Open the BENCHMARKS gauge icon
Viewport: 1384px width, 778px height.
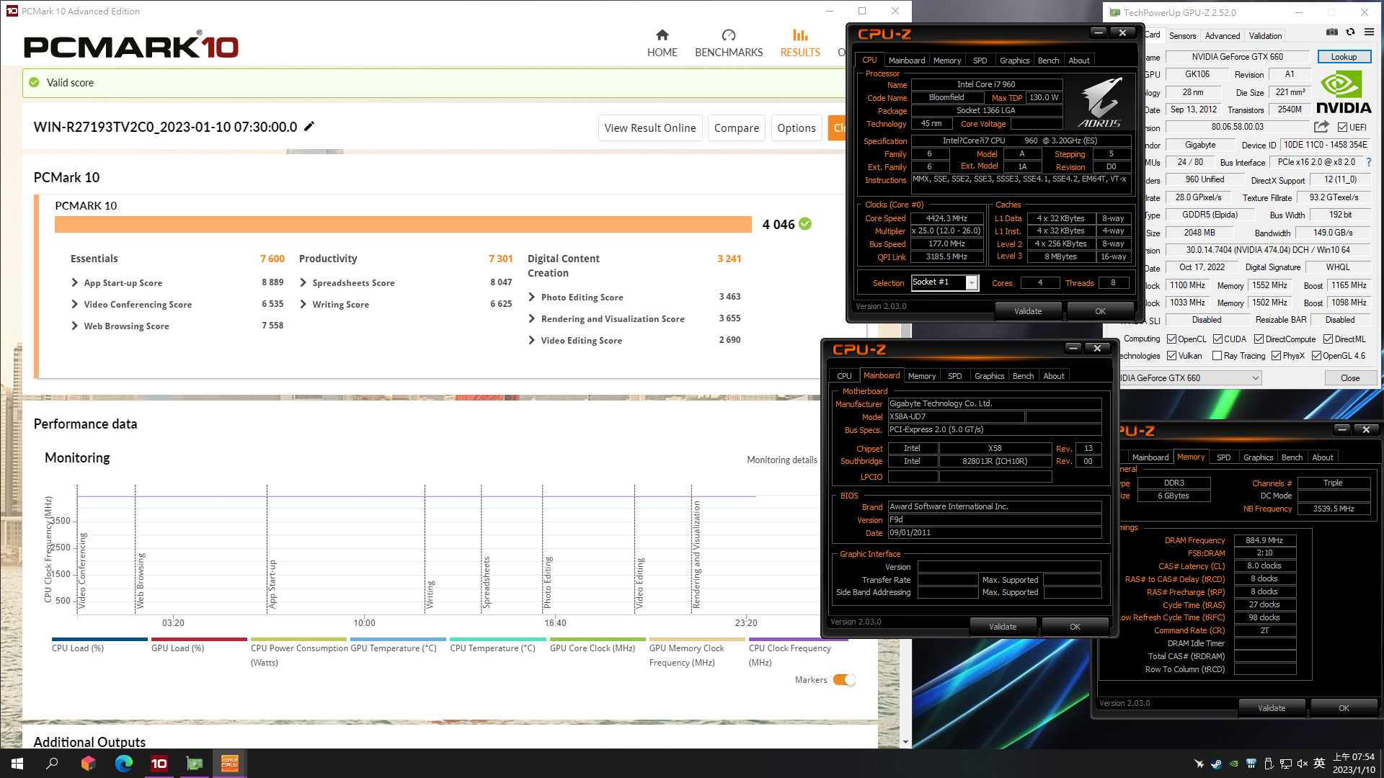(x=729, y=35)
